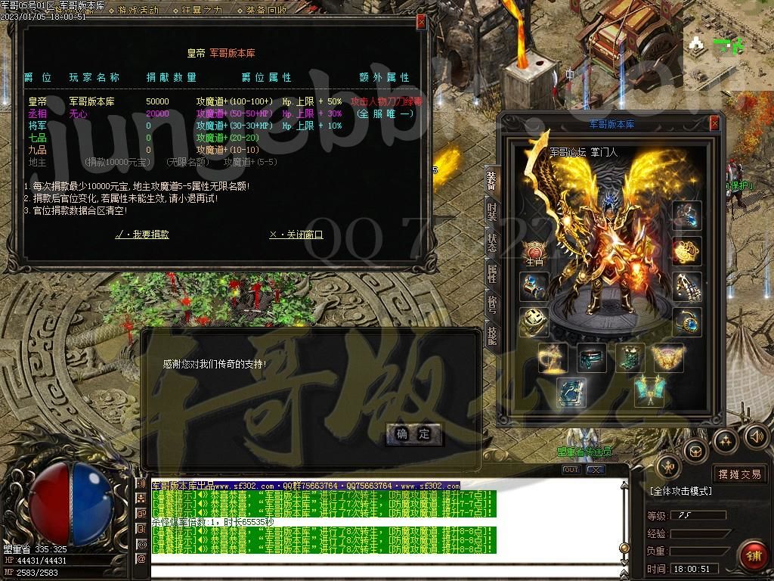Click the chat text input field
774x581 pixels.
pyautogui.click(x=385, y=573)
